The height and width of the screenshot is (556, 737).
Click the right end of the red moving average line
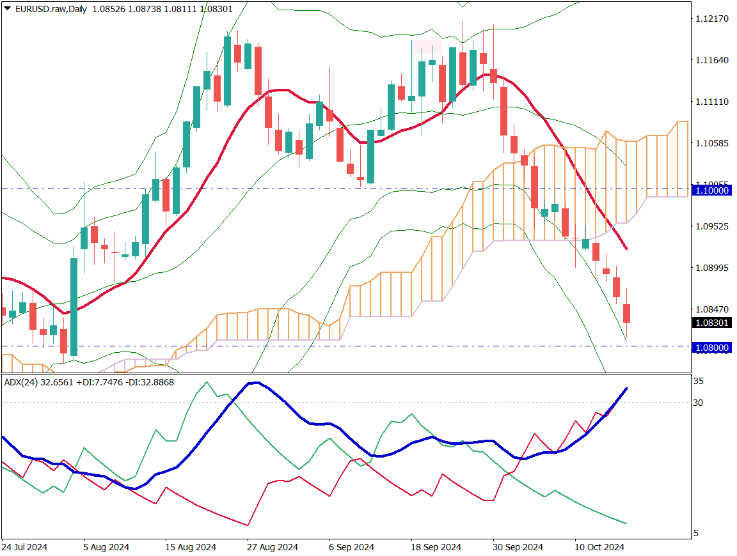pyautogui.click(x=626, y=249)
